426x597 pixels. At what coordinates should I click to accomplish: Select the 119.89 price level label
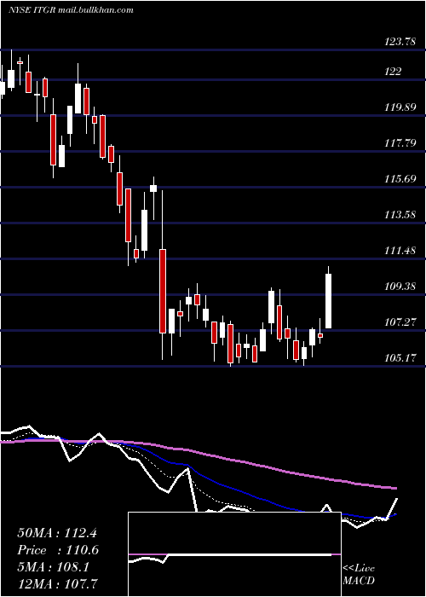tap(400, 107)
